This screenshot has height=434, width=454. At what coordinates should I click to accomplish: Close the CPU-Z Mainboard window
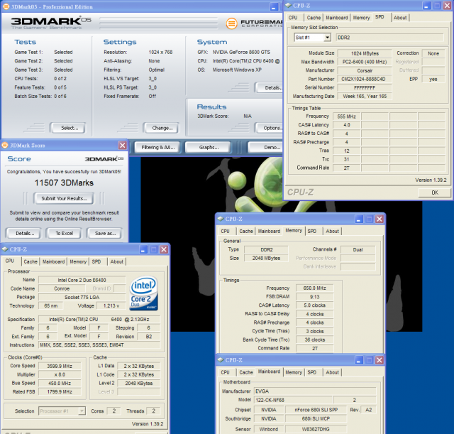(380, 360)
